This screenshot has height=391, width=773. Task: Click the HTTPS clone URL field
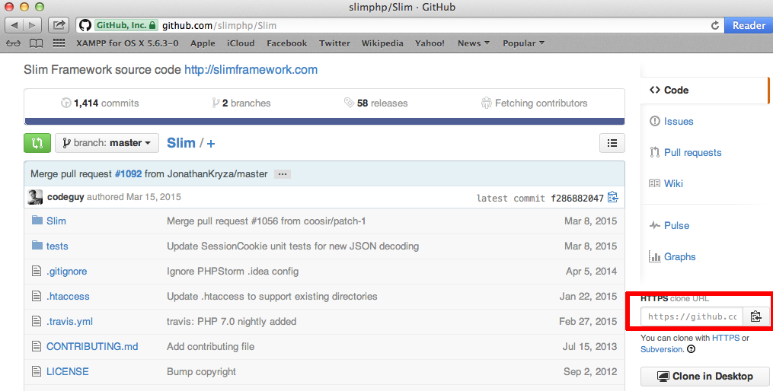pyautogui.click(x=692, y=316)
